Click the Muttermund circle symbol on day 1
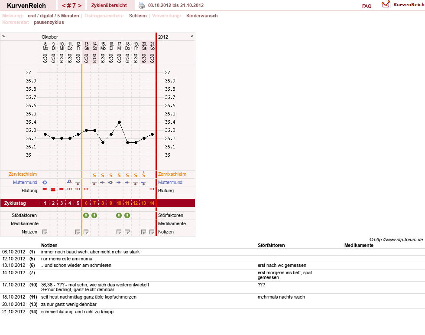Screen dimensions: 425x335 (45, 182)
